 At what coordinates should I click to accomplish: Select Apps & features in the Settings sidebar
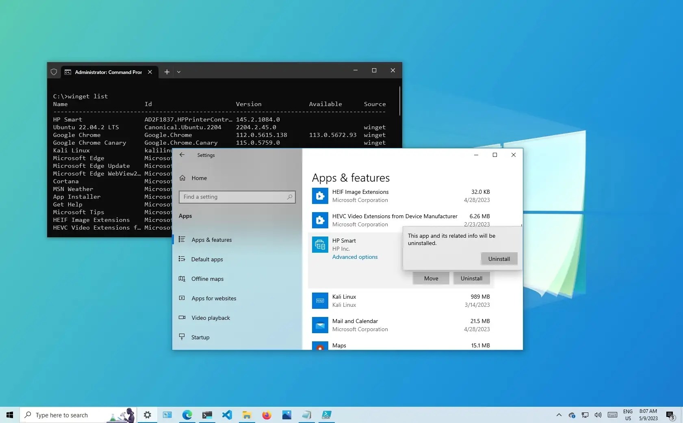pos(212,239)
